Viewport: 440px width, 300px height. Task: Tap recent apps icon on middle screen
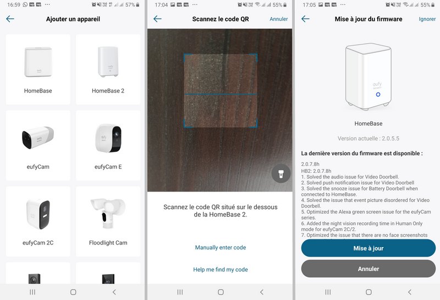point(180,292)
